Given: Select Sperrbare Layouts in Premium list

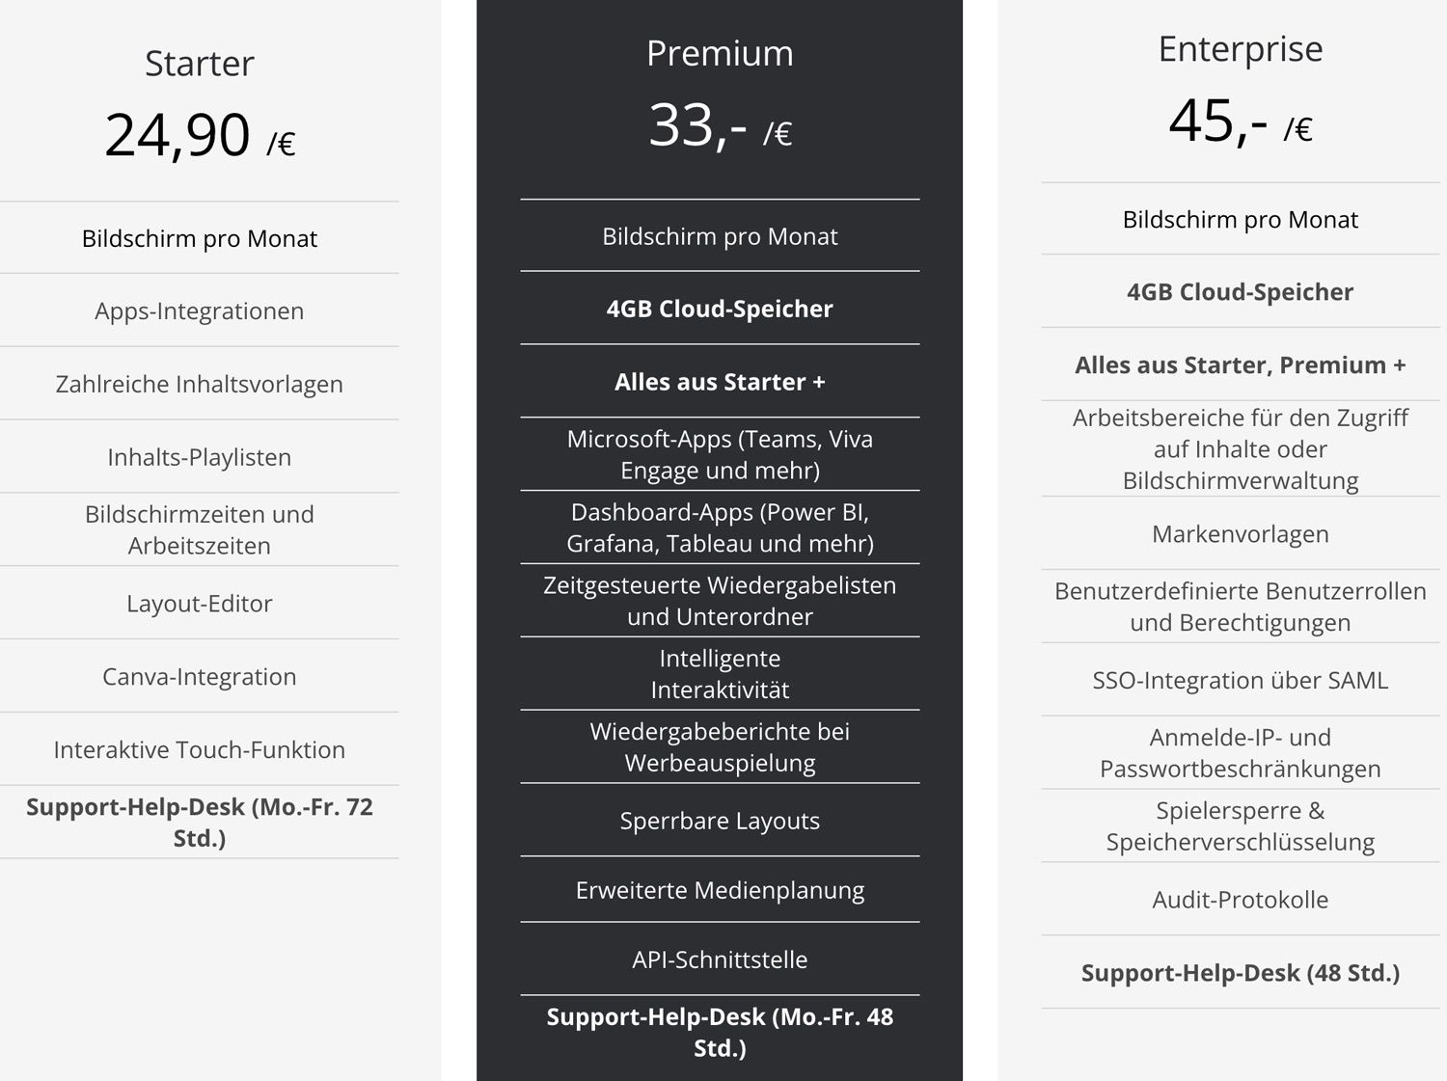Looking at the screenshot, I should coord(720,821).
